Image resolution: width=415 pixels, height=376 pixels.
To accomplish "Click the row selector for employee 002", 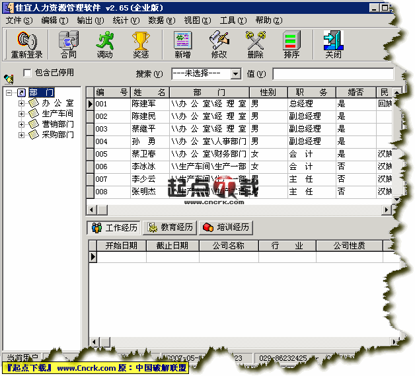I will [91, 116].
